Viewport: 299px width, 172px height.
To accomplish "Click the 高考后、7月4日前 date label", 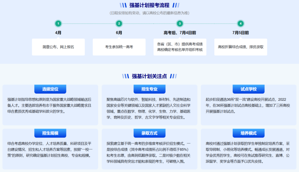I will pyautogui.click(x=180, y=33).
